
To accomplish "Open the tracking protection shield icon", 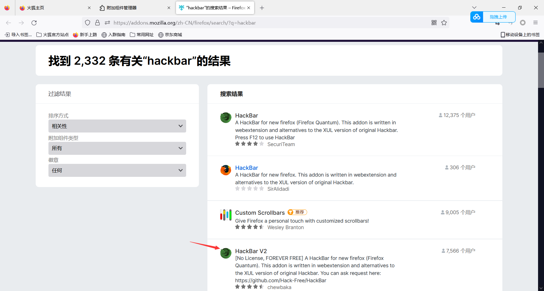I will 88,23.
